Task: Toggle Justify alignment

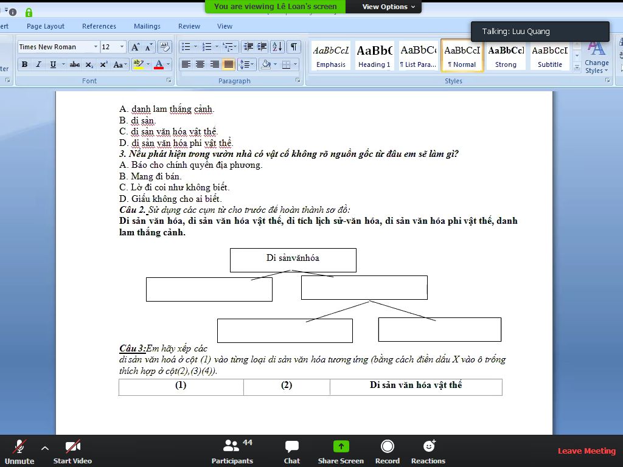Action: 229,64
